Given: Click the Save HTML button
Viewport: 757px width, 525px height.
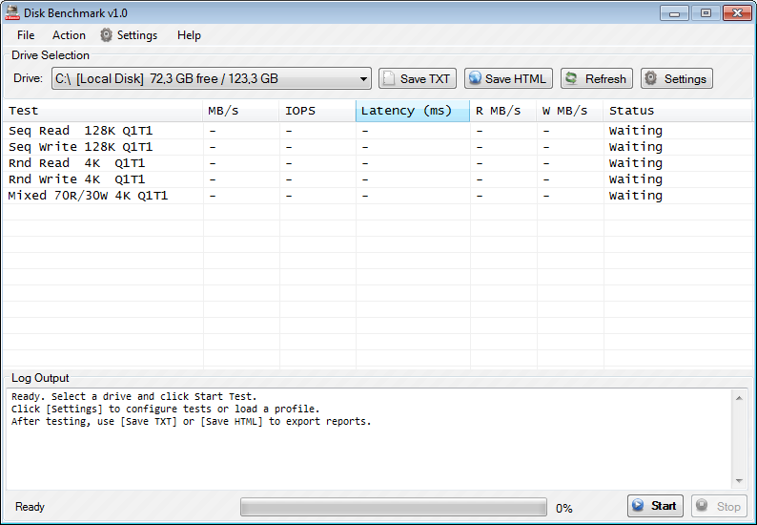Looking at the screenshot, I should pos(508,79).
